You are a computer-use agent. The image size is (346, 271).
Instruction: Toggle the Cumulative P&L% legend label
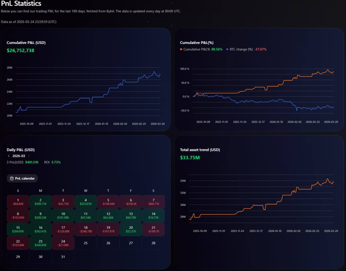(197, 49)
